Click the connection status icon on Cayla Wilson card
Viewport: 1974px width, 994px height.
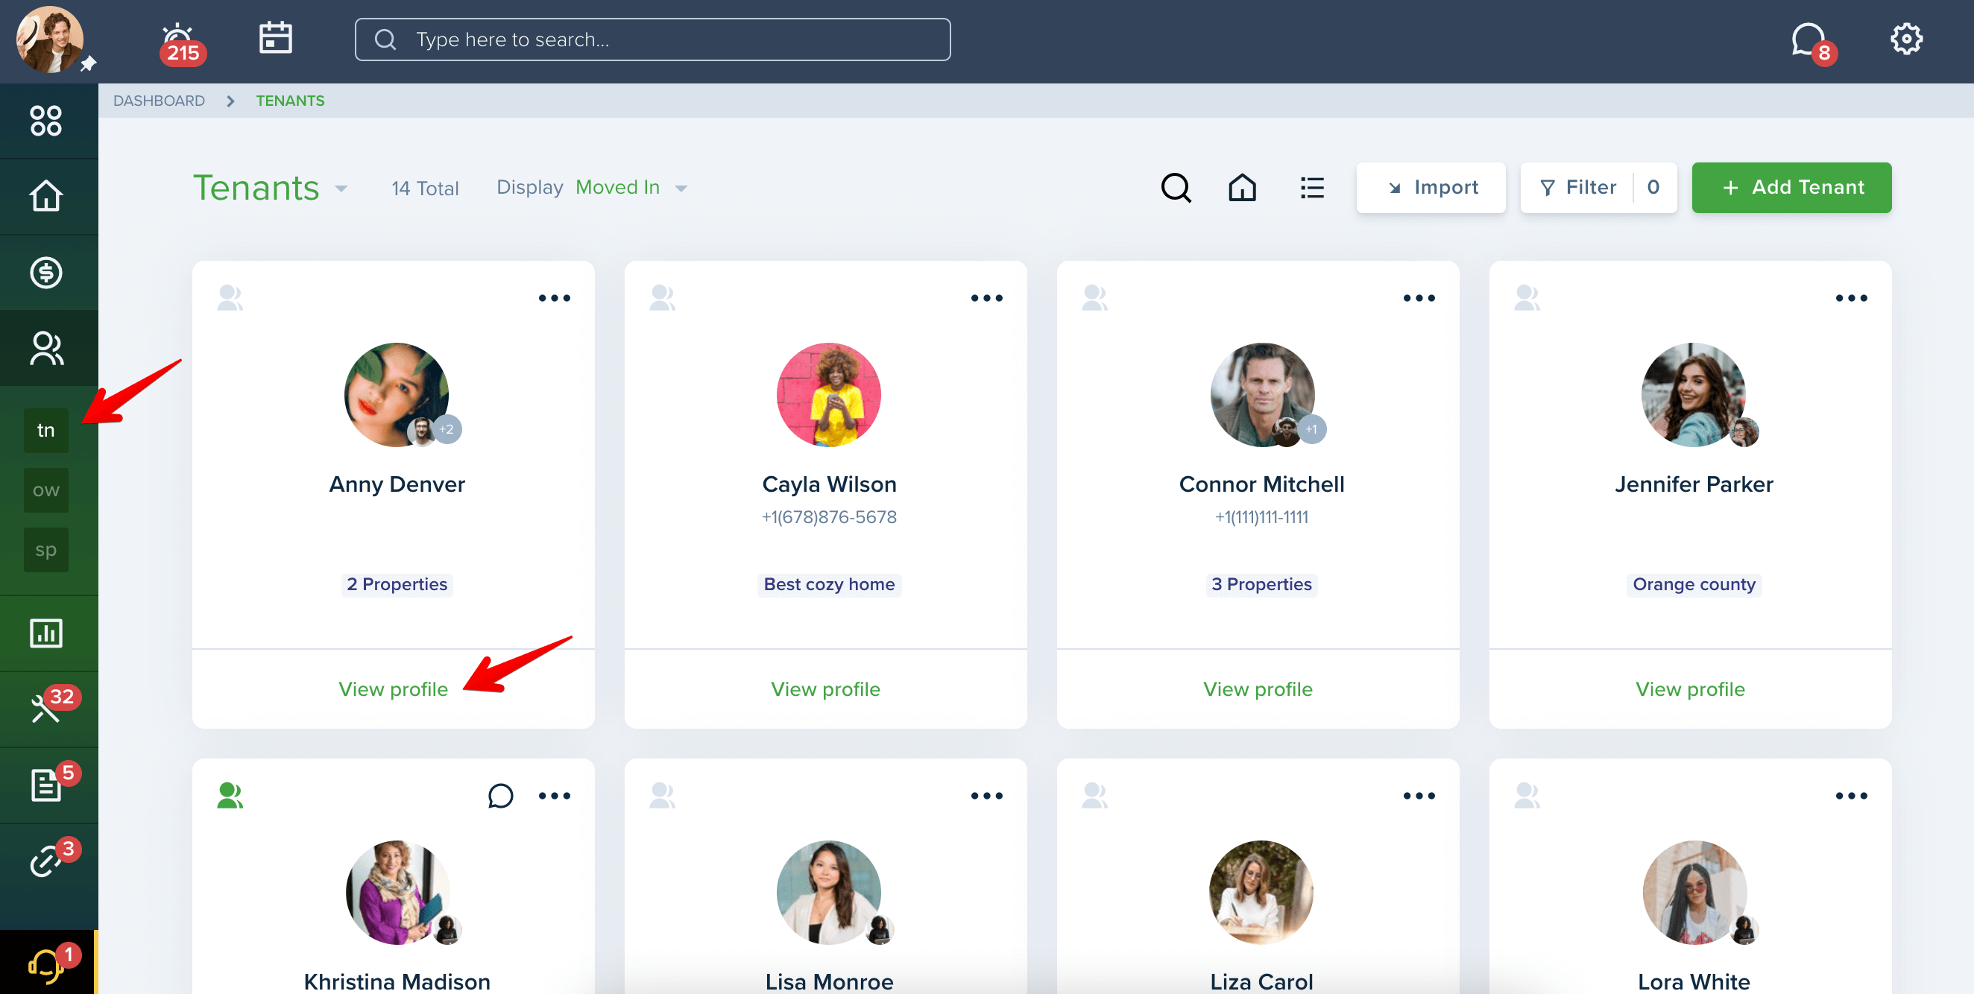coord(662,298)
